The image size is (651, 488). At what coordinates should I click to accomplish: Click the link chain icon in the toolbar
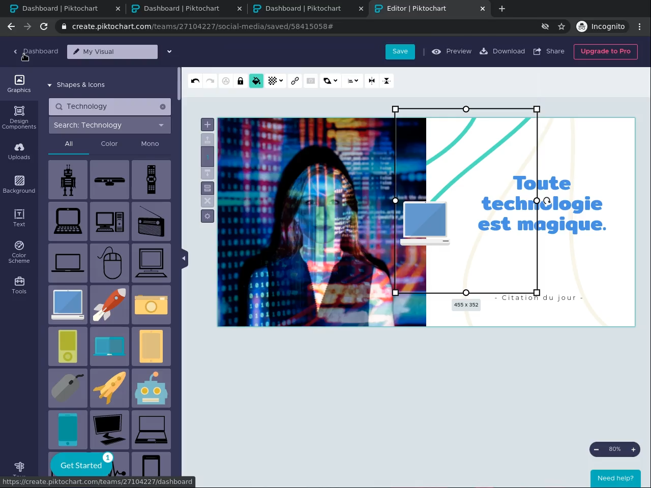[x=295, y=81]
